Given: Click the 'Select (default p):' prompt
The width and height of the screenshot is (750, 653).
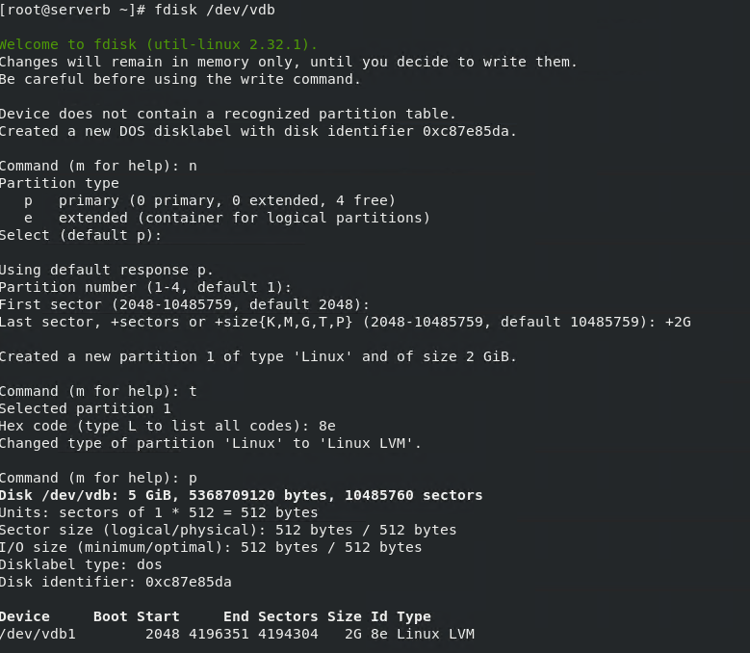Looking at the screenshot, I should pos(81,235).
